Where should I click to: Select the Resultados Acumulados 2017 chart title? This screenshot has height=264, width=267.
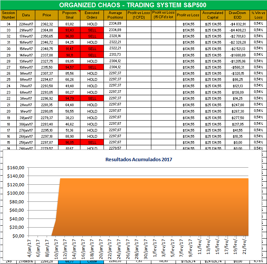pyautogui.click(x=139, y=159)
